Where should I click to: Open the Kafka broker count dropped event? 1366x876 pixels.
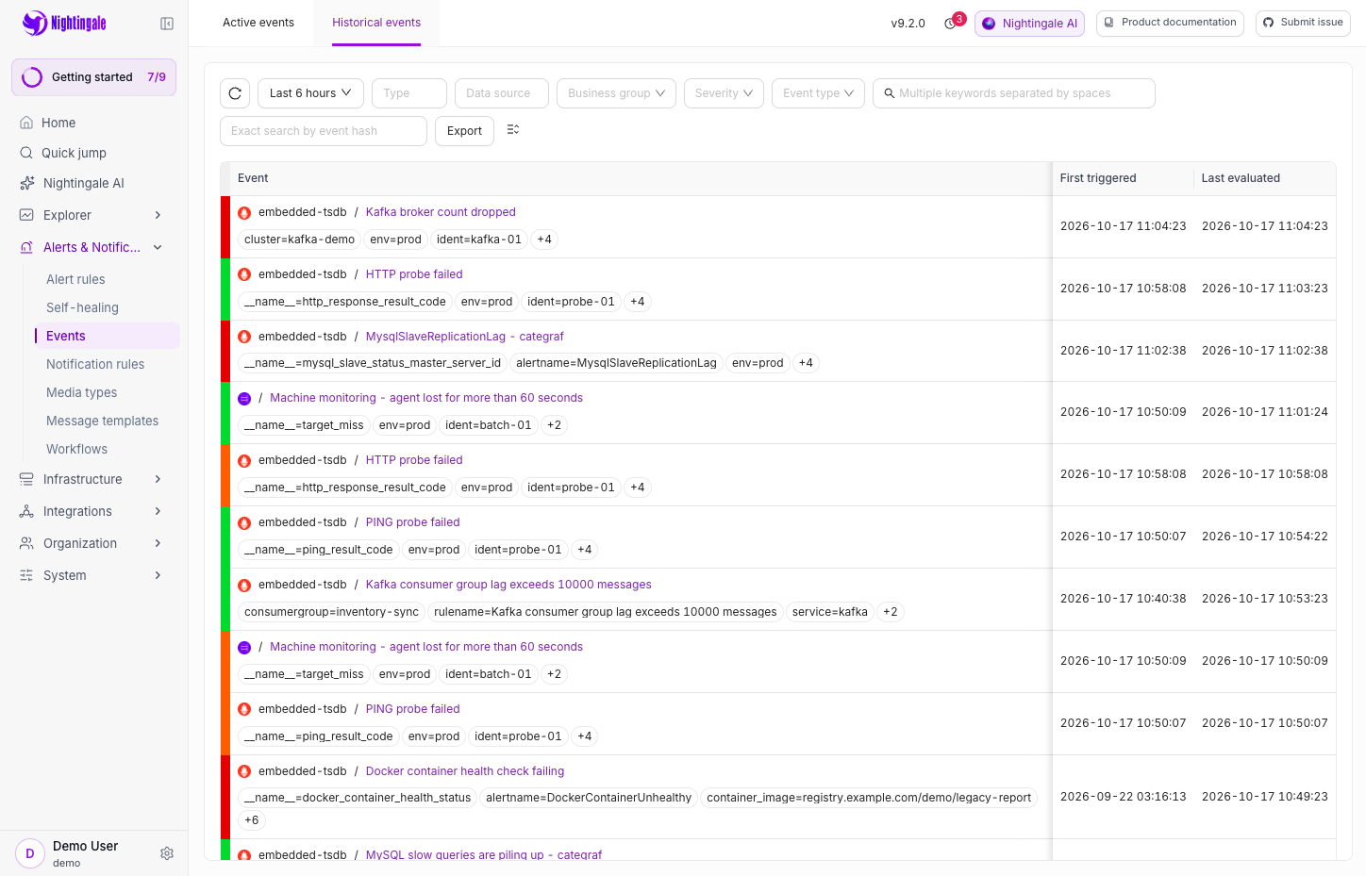click(x=441, y=212)
